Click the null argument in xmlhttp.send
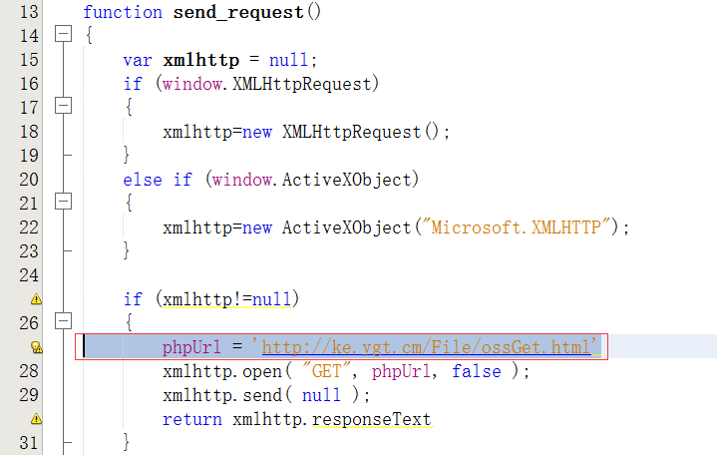The width and height of the screenshot is (717, 455). [x=321, y=395]
